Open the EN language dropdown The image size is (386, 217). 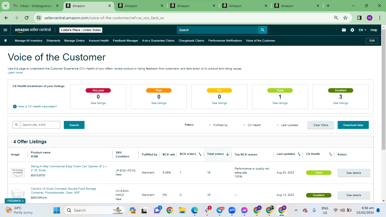point(363,30)
